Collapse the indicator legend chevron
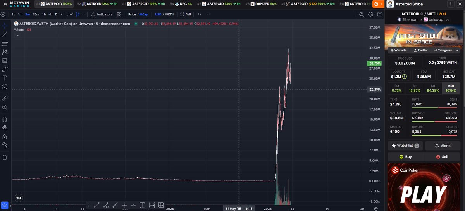Image resolution: width=465 pixels, height=211 pixels. (17, 35)
